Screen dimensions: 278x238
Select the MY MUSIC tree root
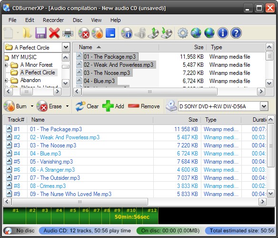coord(24,57)
